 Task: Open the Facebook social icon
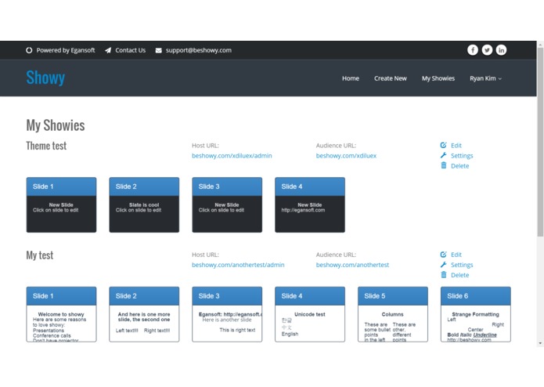point(473,50)
